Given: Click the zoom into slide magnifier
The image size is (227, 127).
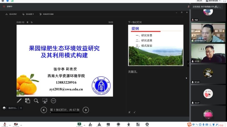Looking at the screenshot, I should [x=36, y=100].
